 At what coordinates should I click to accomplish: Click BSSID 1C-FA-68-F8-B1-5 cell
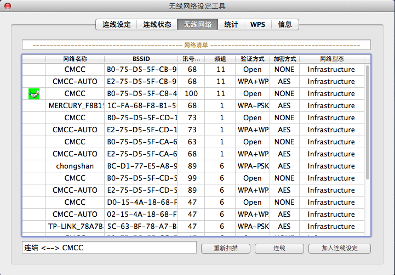pos(141,106)
